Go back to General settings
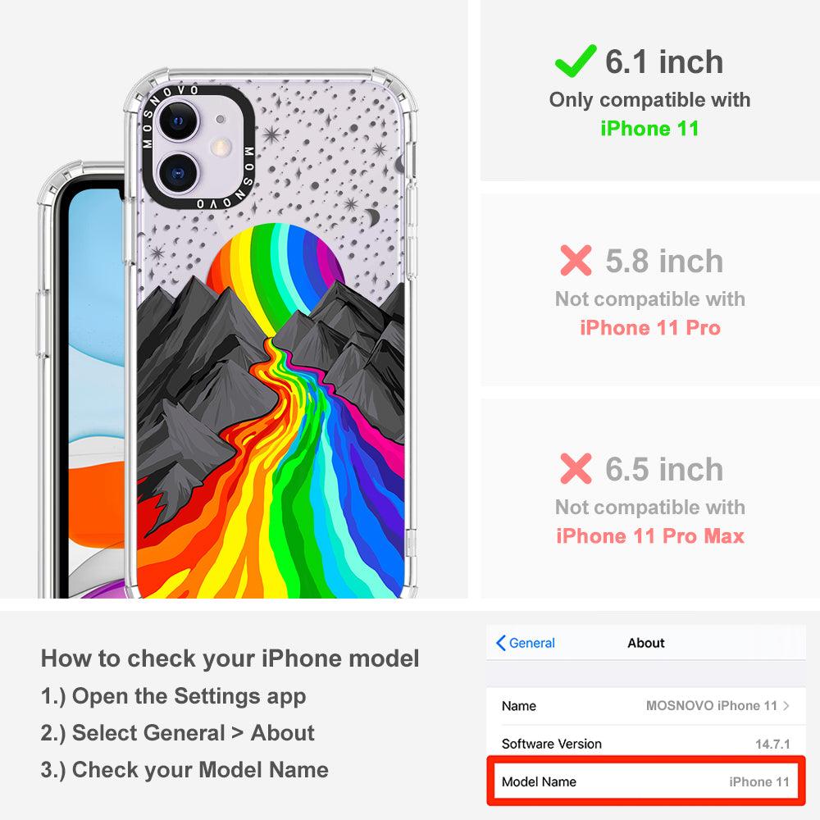This screenshot has width=820, height=820. coord(526,643)
